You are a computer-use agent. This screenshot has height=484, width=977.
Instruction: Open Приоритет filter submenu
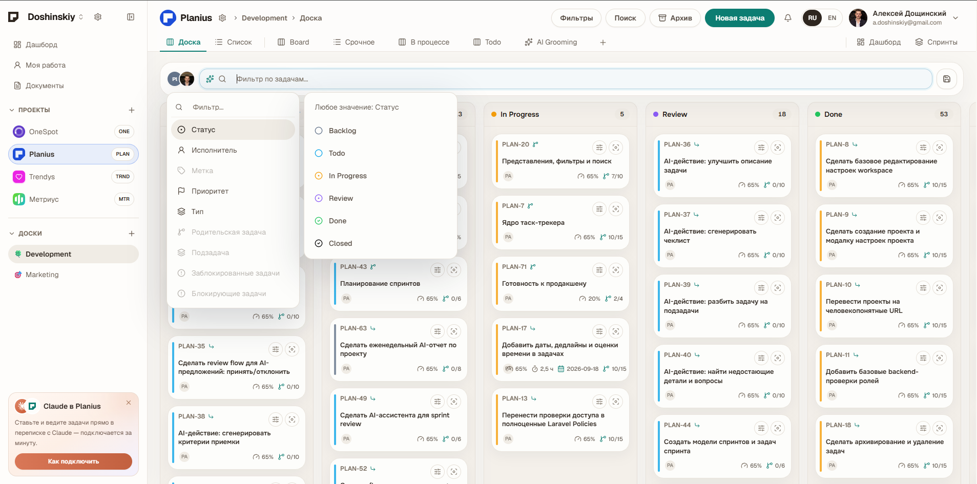pyautogui.click(x=233, y=191)
